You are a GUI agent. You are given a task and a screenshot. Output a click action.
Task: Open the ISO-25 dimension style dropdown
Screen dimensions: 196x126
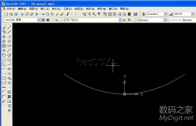tap(192, 14)
